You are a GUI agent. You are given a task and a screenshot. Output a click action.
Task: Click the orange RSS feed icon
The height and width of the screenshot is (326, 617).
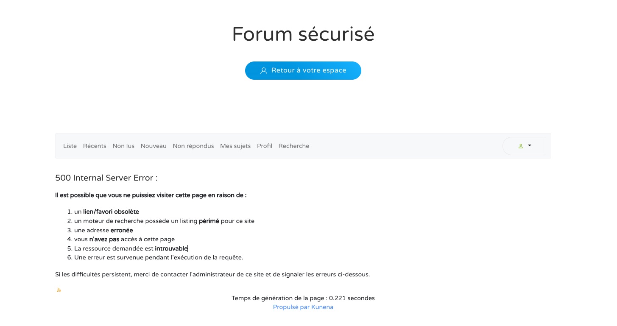tap(59, 290)
